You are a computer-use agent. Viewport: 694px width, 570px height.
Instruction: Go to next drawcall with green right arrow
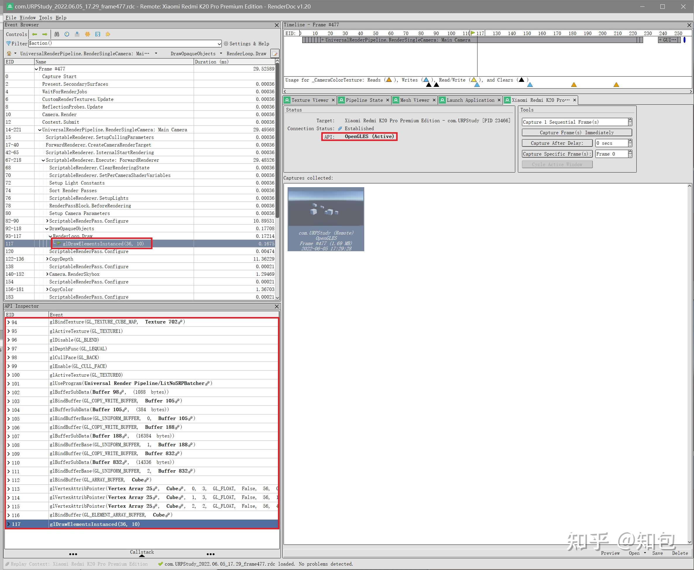tap(45, 34)
